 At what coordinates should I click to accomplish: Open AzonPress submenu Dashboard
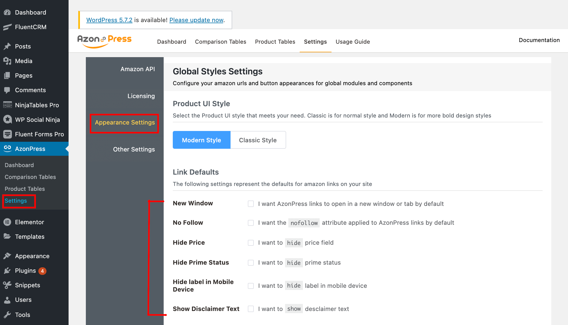click(19, 165)
